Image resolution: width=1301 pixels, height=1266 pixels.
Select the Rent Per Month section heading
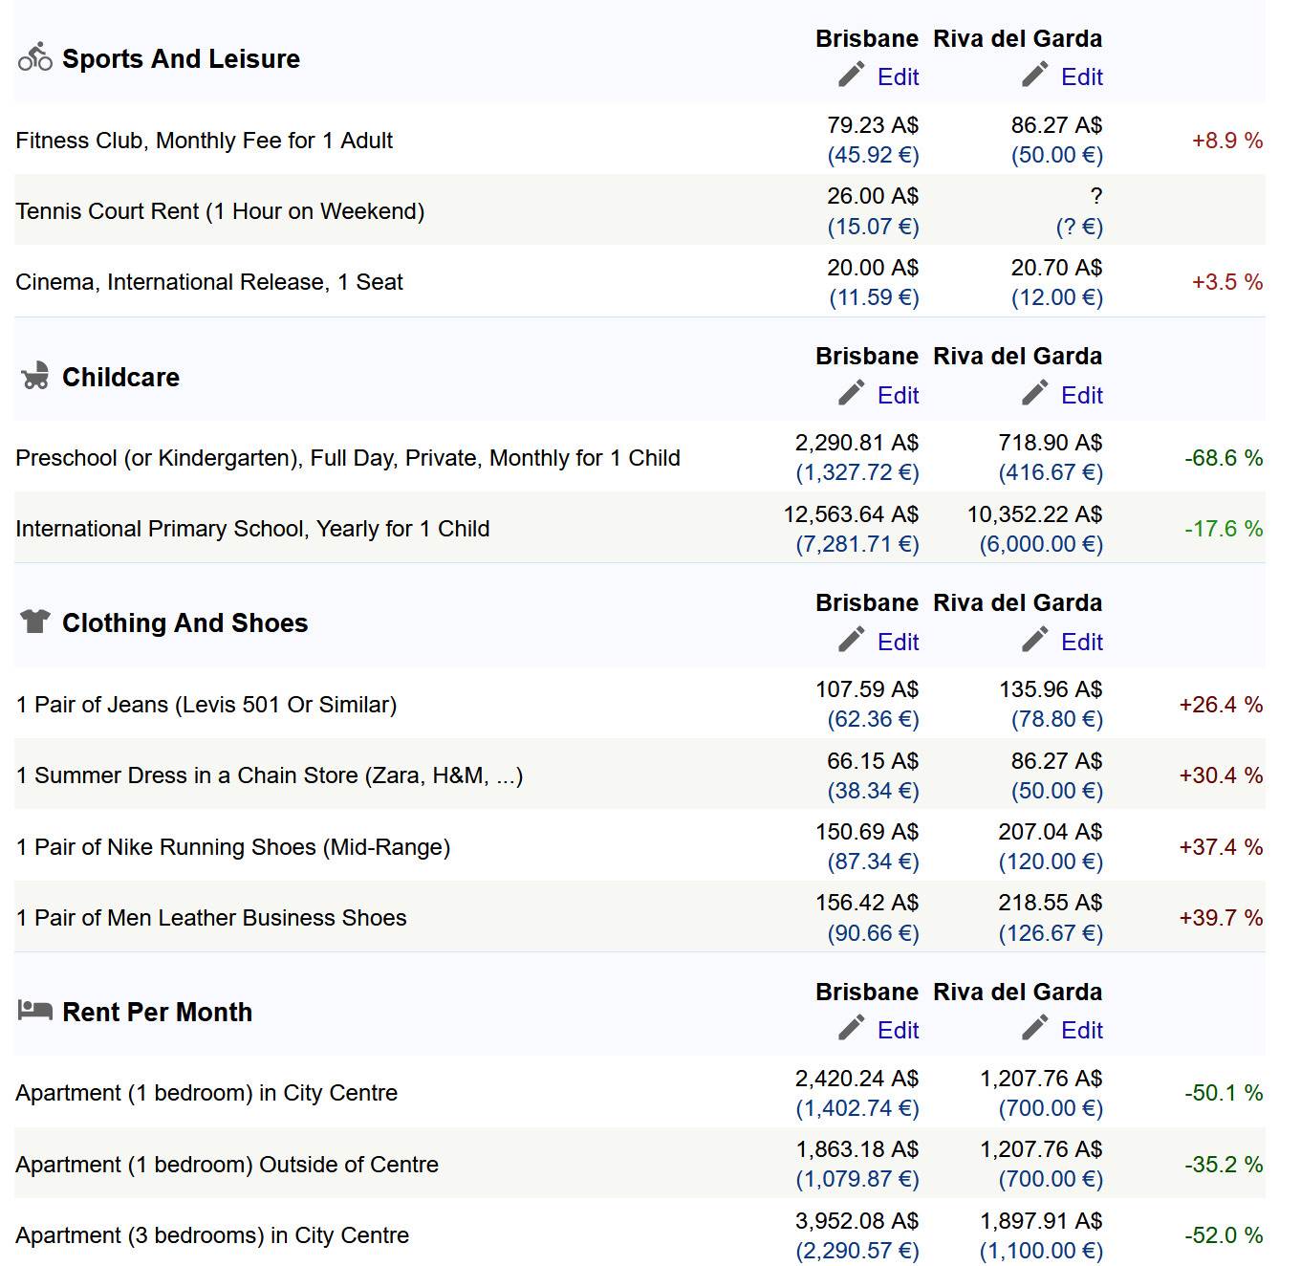(157, 1013)
